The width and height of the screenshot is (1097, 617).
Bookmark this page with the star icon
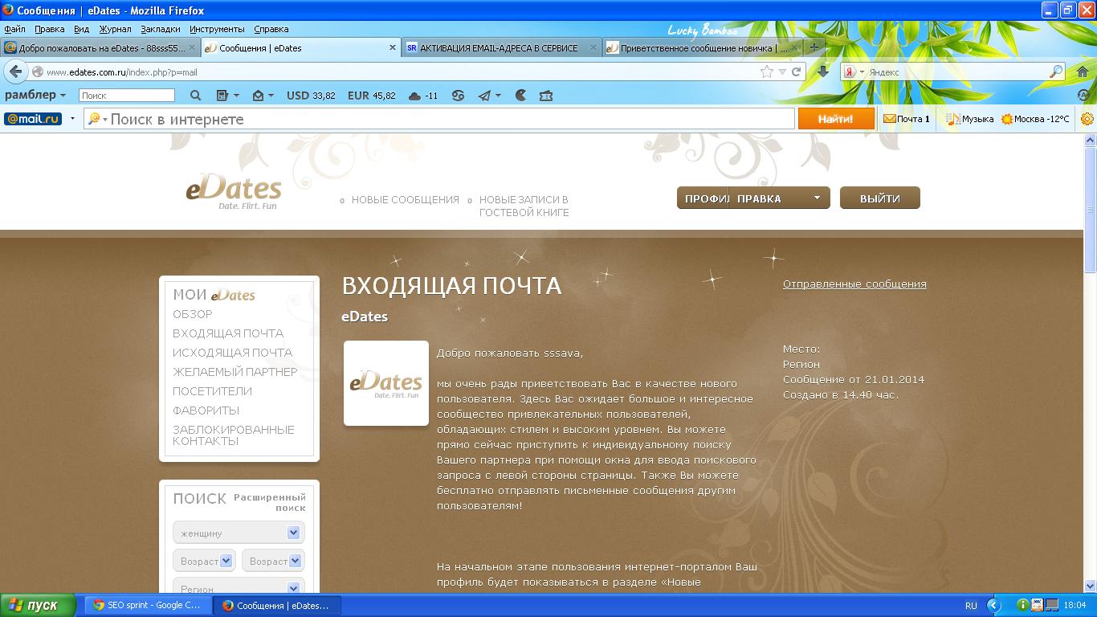(x=767, y=72)
